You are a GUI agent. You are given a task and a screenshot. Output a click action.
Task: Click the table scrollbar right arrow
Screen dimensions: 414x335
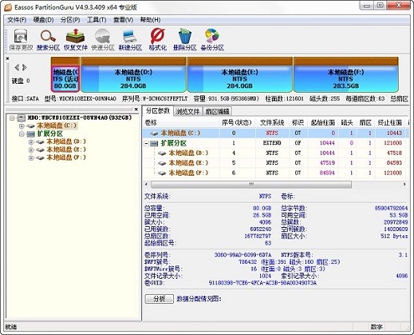(x=405, y=184)
